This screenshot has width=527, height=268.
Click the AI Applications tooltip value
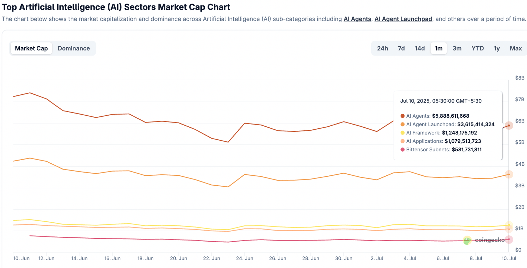(462, 141)
